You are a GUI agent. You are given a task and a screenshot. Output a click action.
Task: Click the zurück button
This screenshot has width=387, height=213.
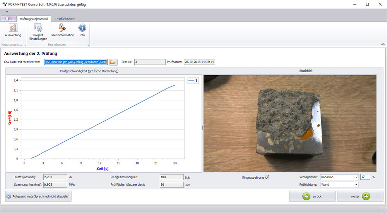(x=312, y=196)
